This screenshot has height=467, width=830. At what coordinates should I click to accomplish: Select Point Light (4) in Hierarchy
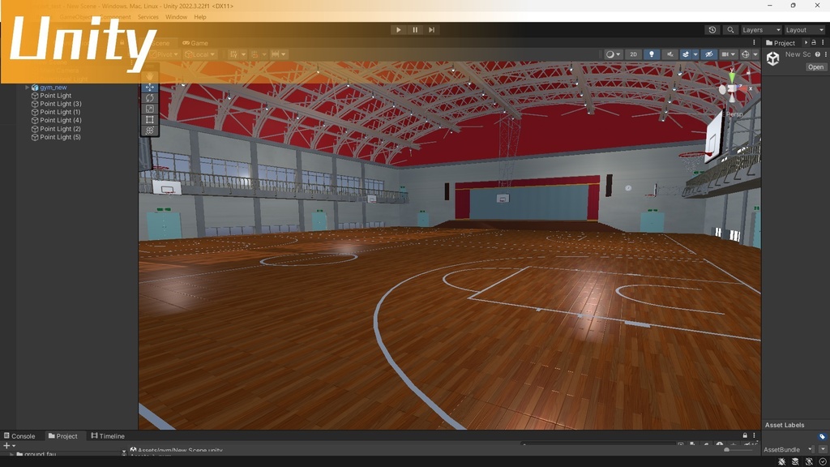[60, 120]
